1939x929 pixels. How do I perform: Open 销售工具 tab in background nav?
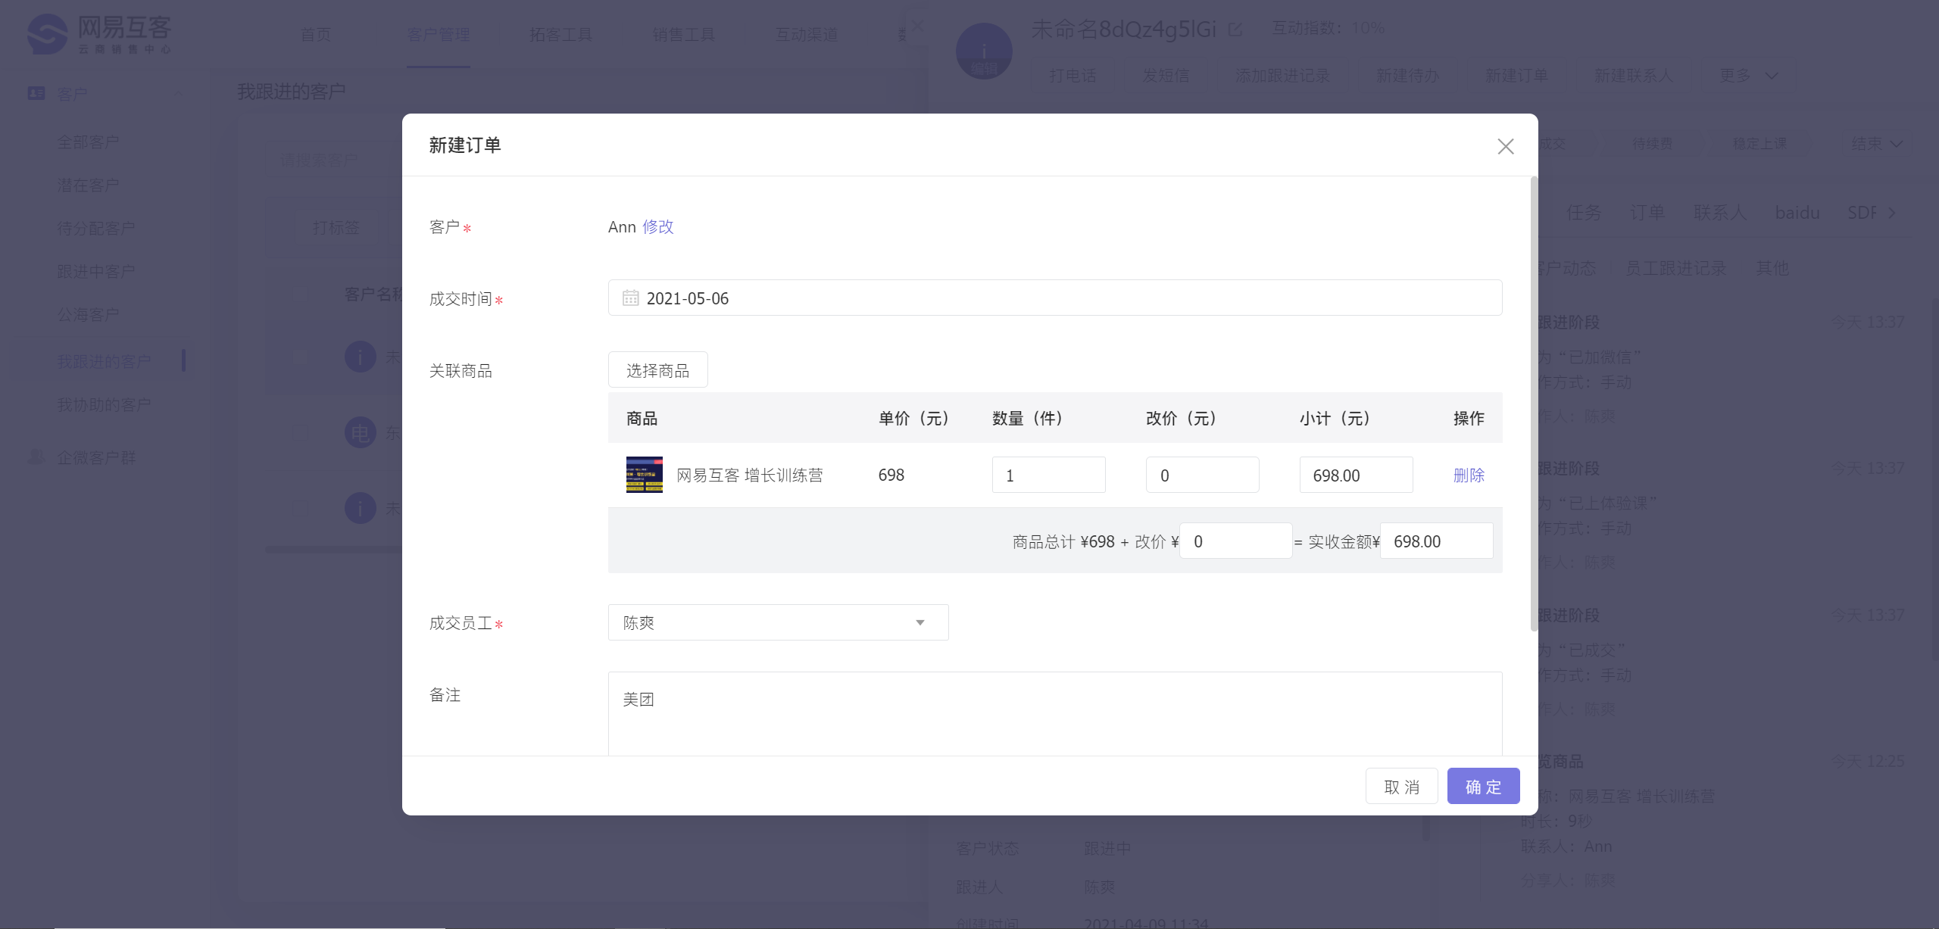click(683, 35)
